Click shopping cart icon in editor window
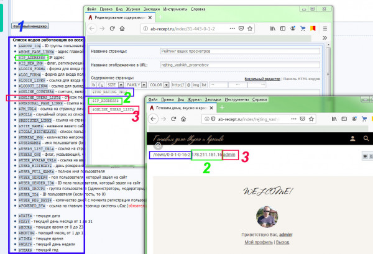Image resolution: width=373 pixels, height=254 pixels. 303,29
